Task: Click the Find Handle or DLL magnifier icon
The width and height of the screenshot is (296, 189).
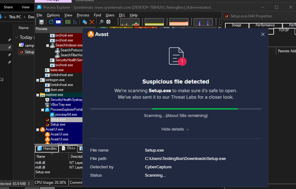Action: (x=101, y=22)
